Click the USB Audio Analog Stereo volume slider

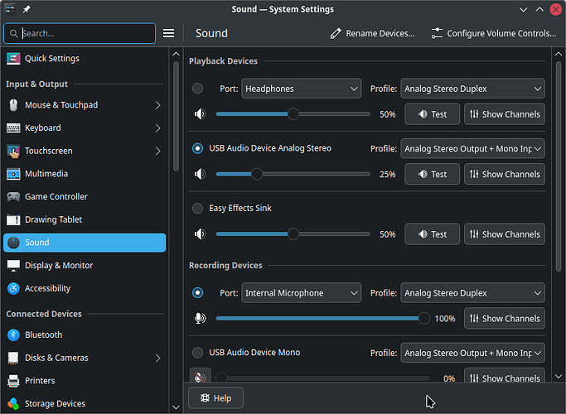(x=293, y=174)
